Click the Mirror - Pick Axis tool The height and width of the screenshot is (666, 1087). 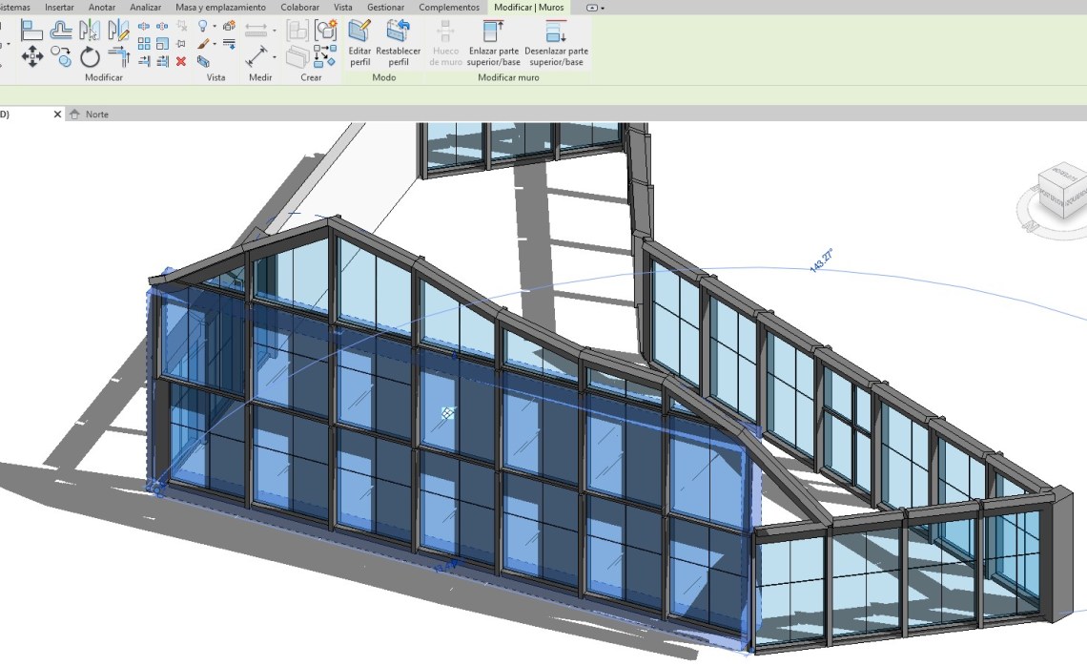coord(90,30)
